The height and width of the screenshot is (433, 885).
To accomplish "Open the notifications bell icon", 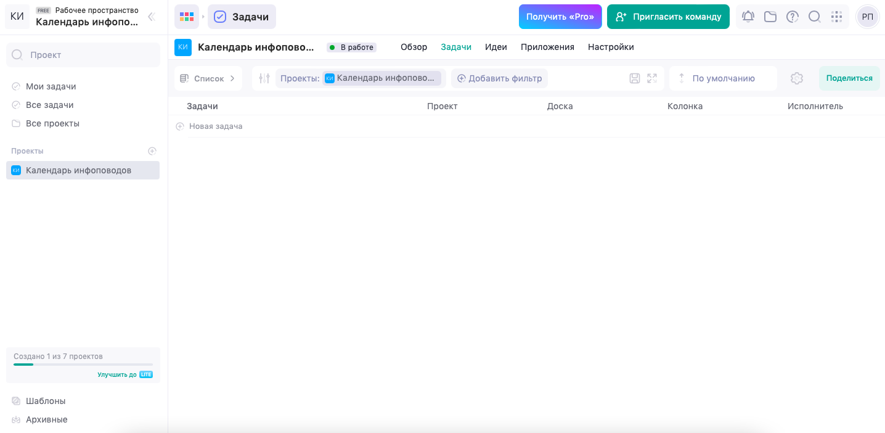I will coord(748,17).
